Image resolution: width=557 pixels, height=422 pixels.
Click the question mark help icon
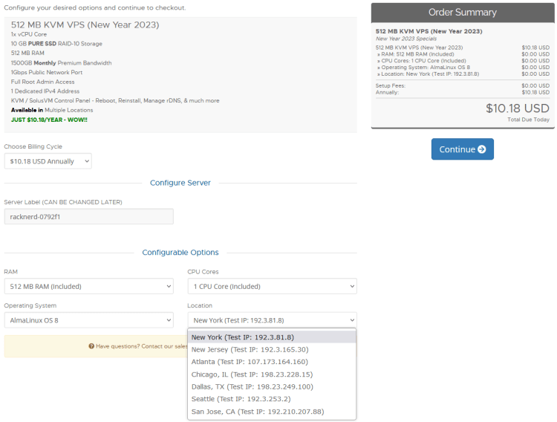point(91,346)
